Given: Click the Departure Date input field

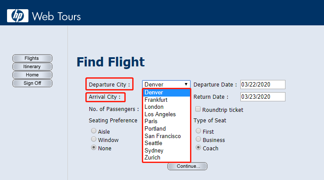Looking at the screenshot, I should (x=263, y=84).
